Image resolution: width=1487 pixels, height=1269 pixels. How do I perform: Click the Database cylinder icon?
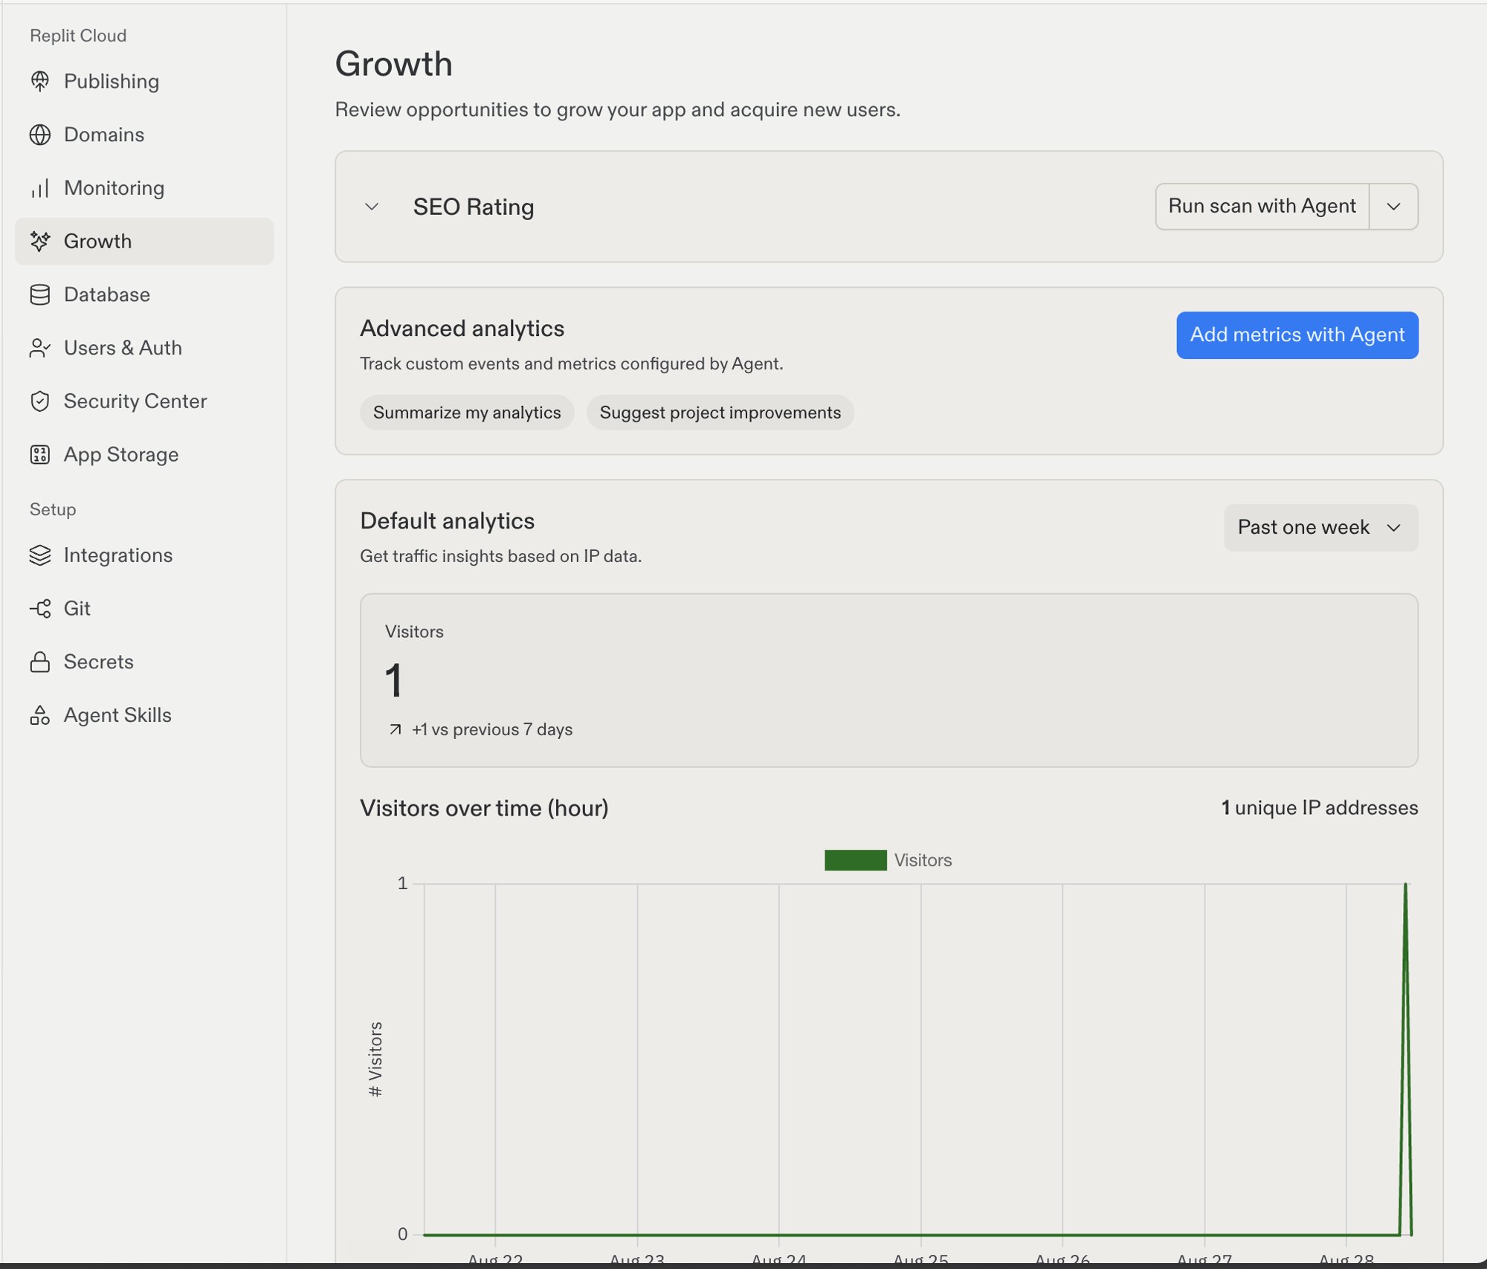[40, 294]
